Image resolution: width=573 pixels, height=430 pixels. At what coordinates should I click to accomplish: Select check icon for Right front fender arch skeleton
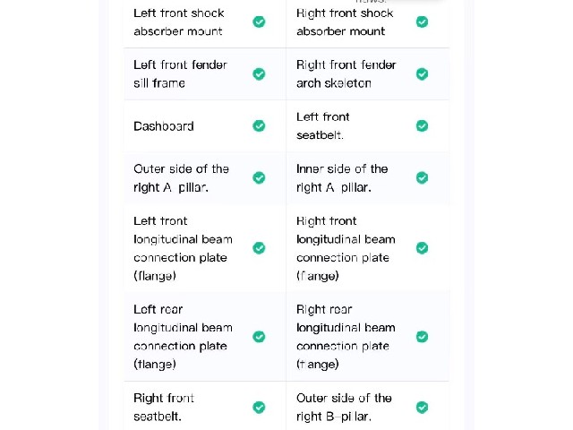[x=422, y=73]
